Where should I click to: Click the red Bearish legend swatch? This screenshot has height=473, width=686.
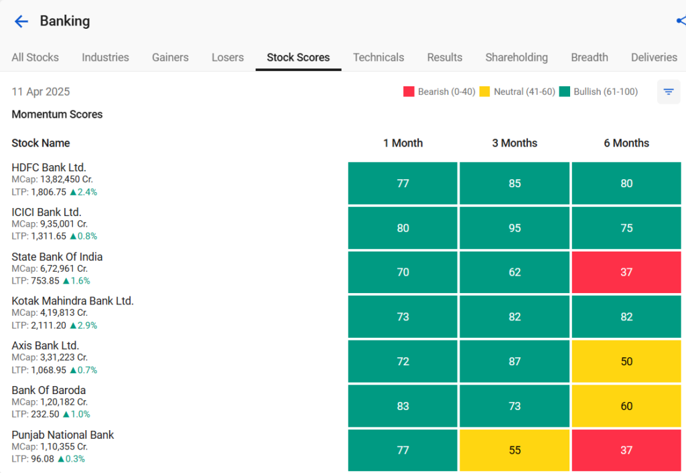click(x=409, y=91)
